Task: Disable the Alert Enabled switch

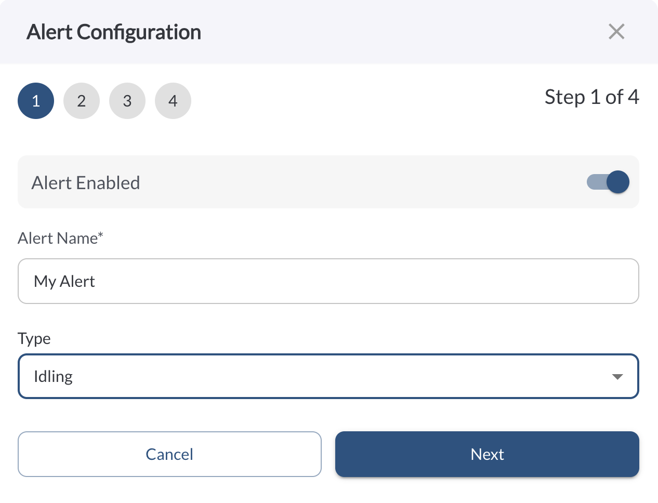Action: click(608, 182)
